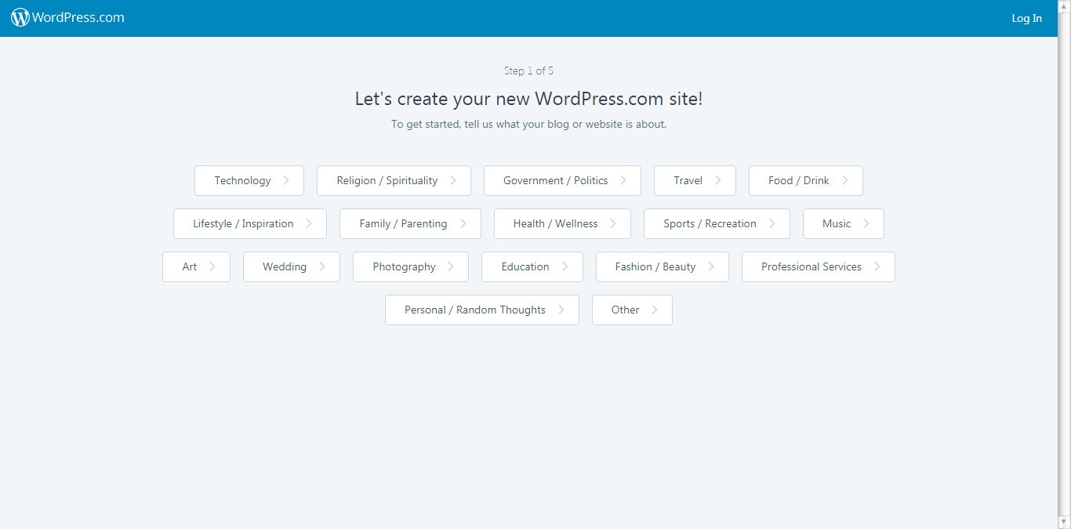Image resolution: width=1071 pixels, height=529 pixels.
Task: Pick the Other category
Action: click(632, 310)
